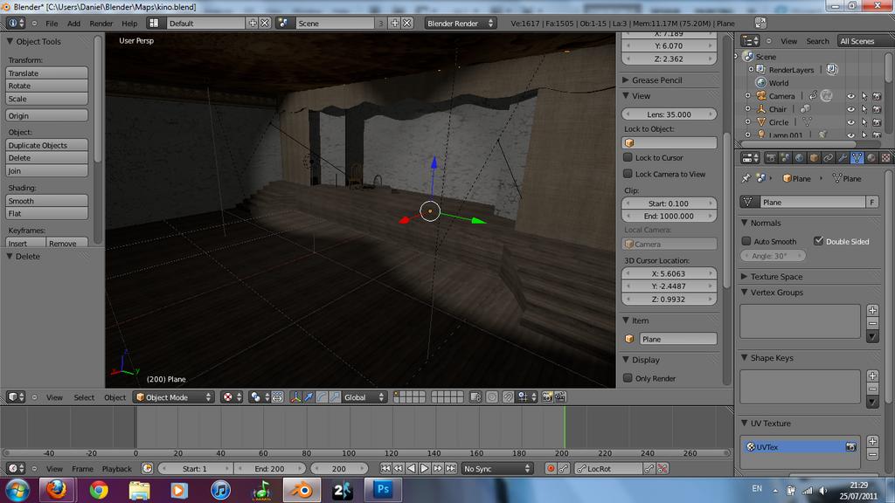Click the Join button

pos(47,171)
